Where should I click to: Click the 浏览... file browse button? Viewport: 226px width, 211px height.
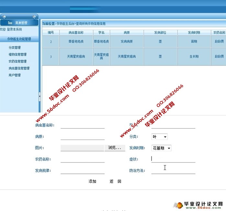[115, 148]
